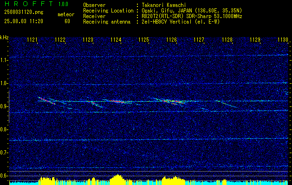Click the filename 2508031120.png
Screen dimensions: 292x185
point(24,12)
